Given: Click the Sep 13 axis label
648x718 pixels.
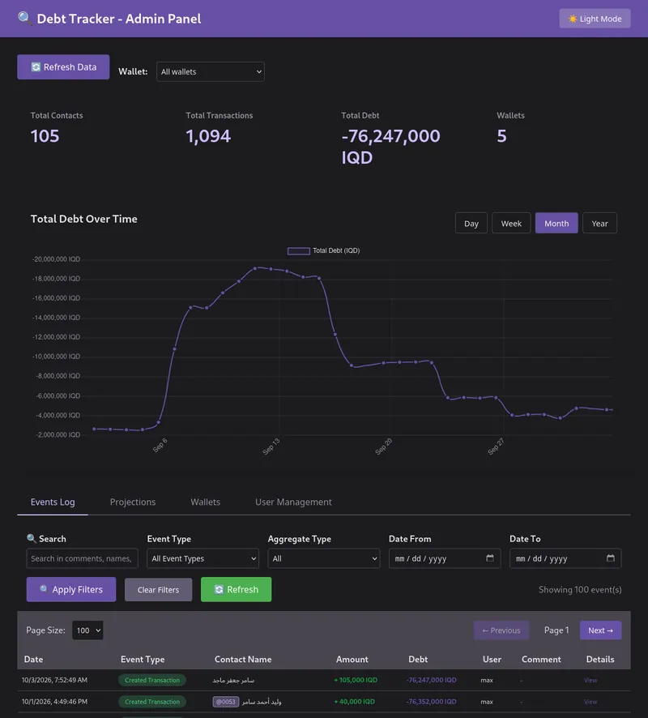Looking at the screenshot, I should [271, 446].
